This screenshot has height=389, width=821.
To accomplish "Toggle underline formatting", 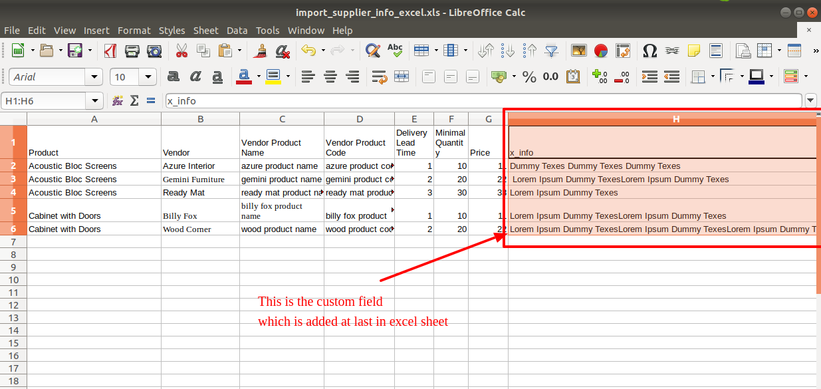I will pyautogui.click(x=217, y=76).
